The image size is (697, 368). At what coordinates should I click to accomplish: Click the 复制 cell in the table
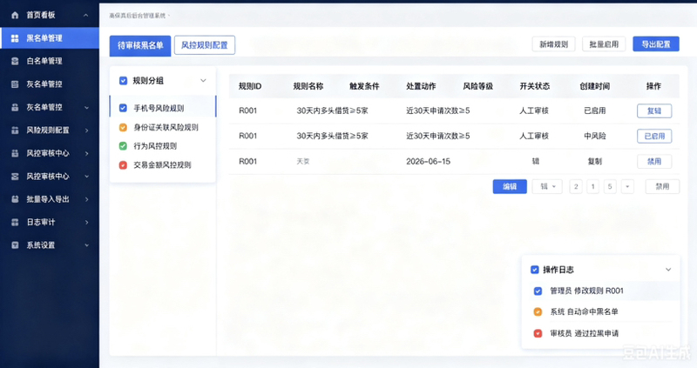pyautogui.click(x=595, y=162)
